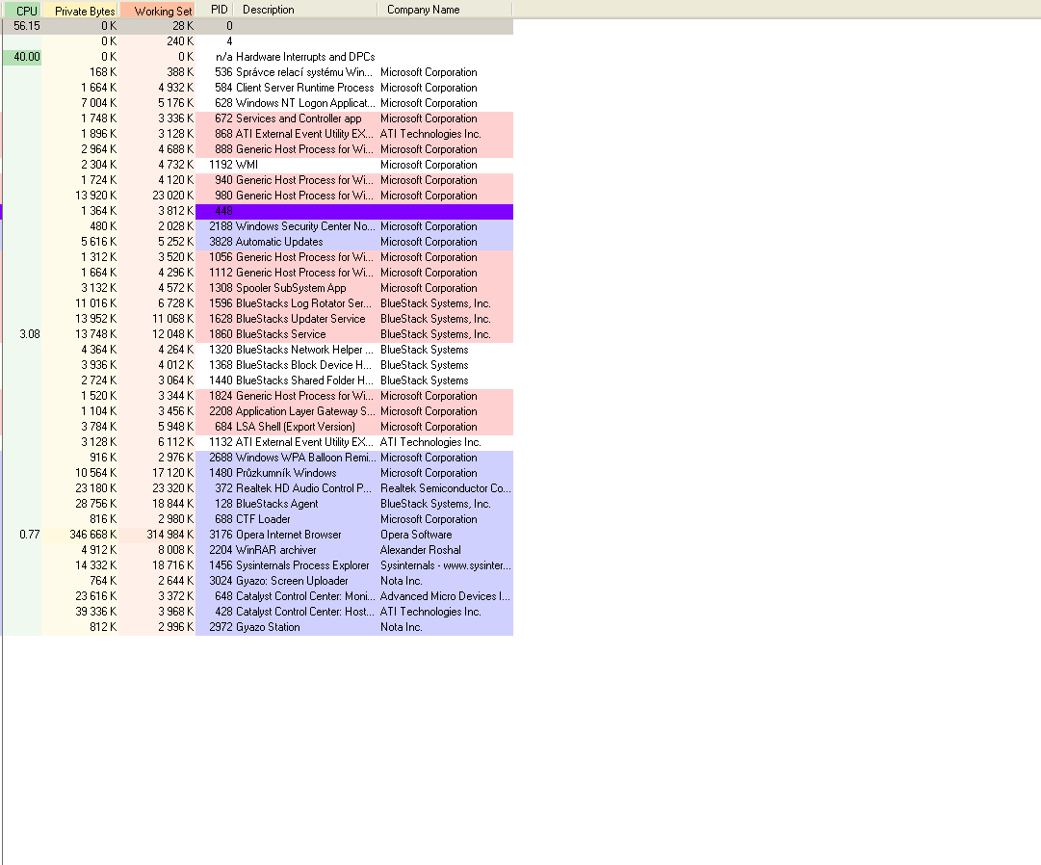Sort by the Company Name column header

tap(445, 10)
